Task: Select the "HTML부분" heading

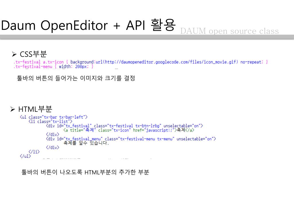Action: (x=35, y=109)
